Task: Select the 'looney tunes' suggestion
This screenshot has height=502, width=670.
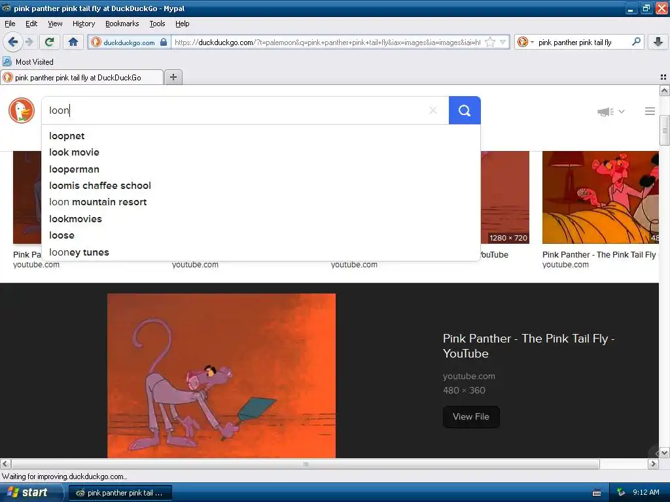Action: 261,252
